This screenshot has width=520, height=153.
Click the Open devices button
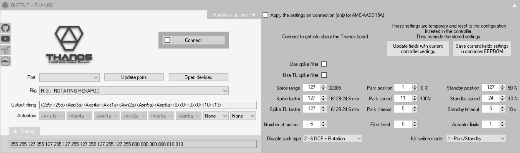tap(198, 77)
